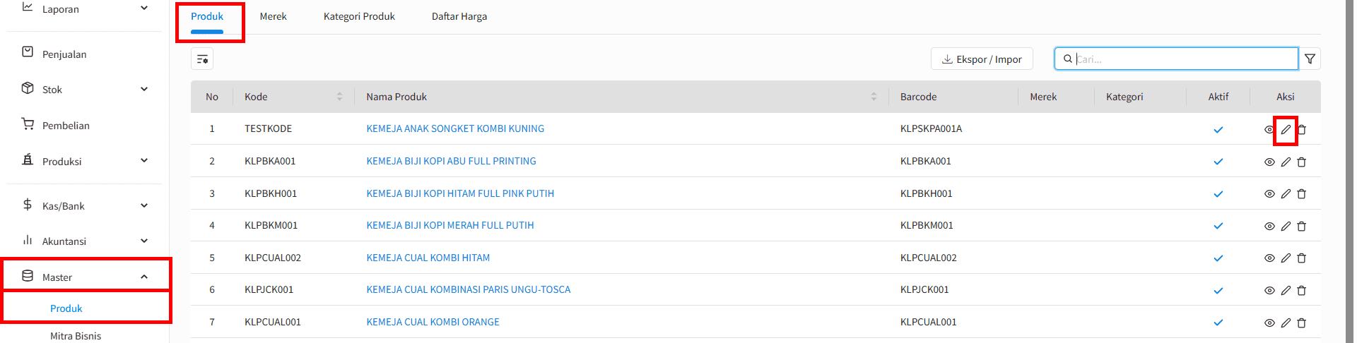Image resolution: width=1357 pixels, height=343 pixels.
Task: Toggle the Aktif checkmark for KLPBKM001
Action: 1218,226
